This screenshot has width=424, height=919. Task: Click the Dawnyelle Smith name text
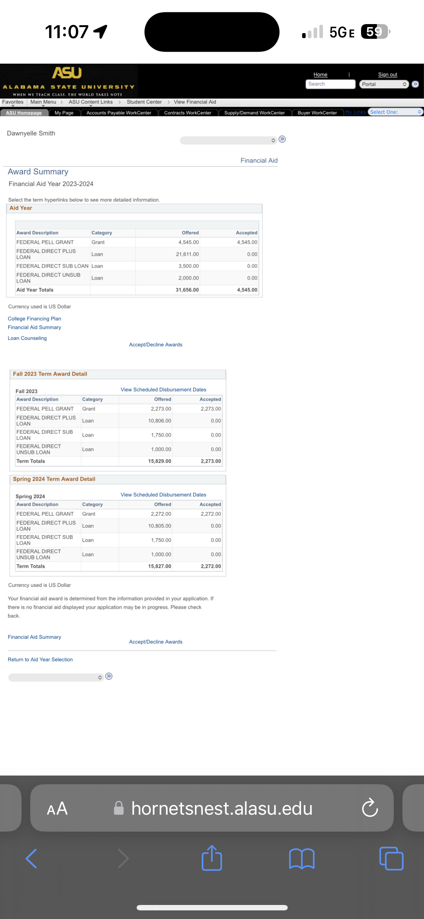tap(31, 133)
